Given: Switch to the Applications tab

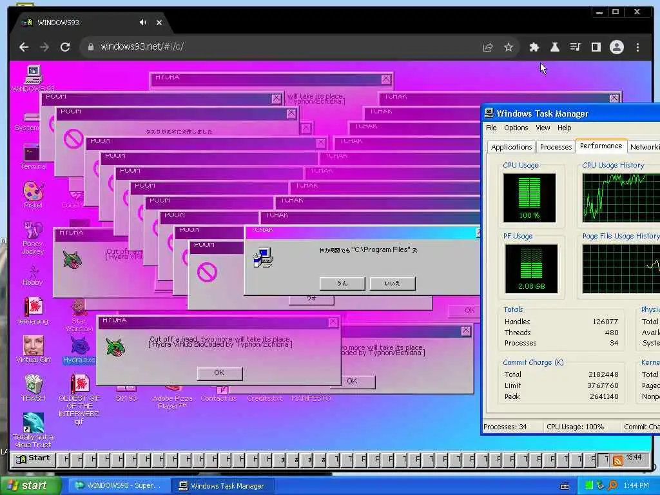Looking at the screenshot, I should (511, 147).
